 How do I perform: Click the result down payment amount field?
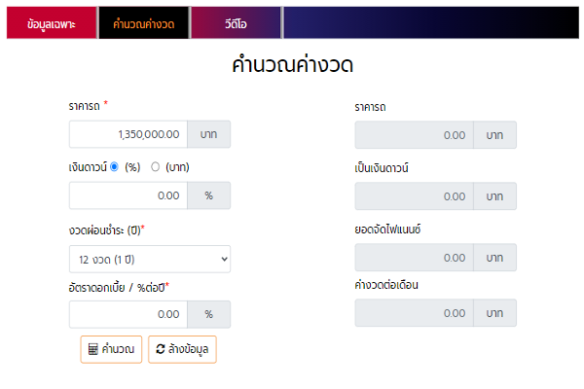tap(414, 196)
